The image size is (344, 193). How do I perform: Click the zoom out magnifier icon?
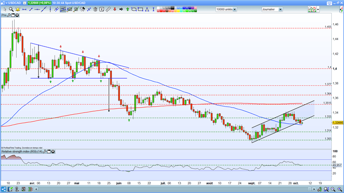[333, 189]
